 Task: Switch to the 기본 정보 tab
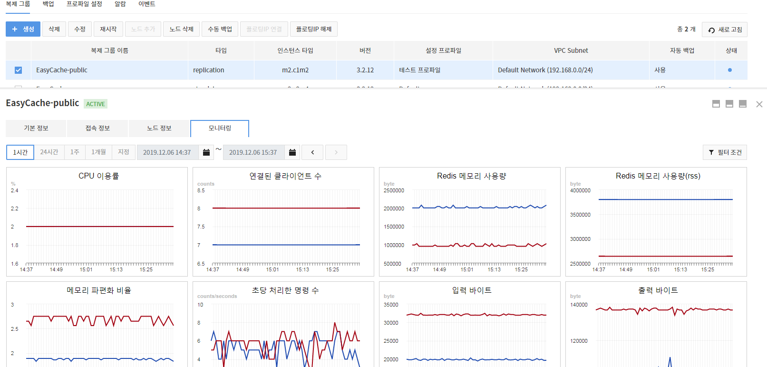[36, 129]
